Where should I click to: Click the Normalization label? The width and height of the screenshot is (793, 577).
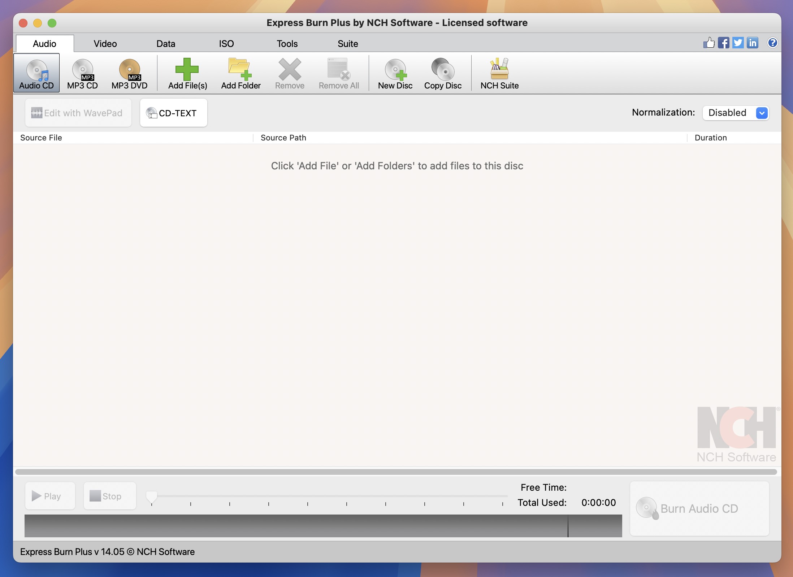click(663, 113)
